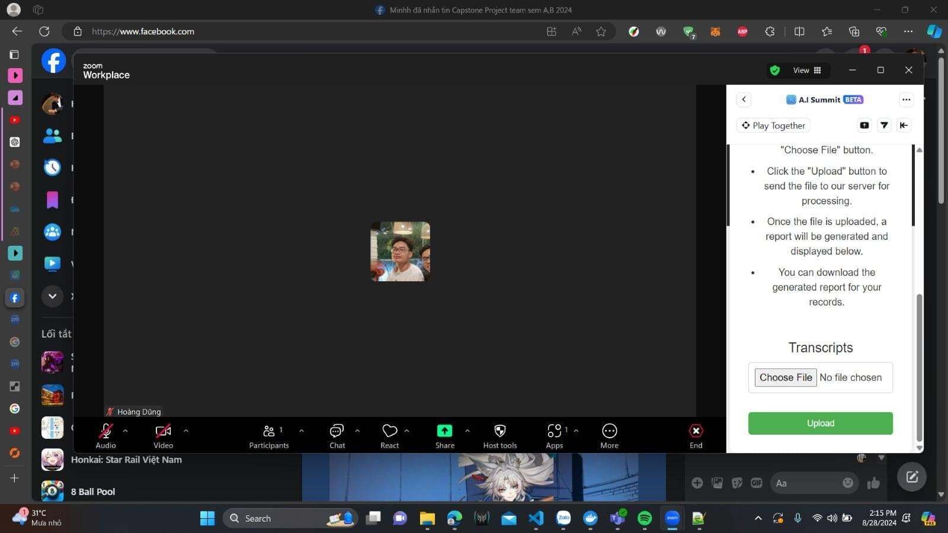This screenshot has width=948, height=533.
Task: Expand share options arrow next to Share
Action: coord(467,431)
